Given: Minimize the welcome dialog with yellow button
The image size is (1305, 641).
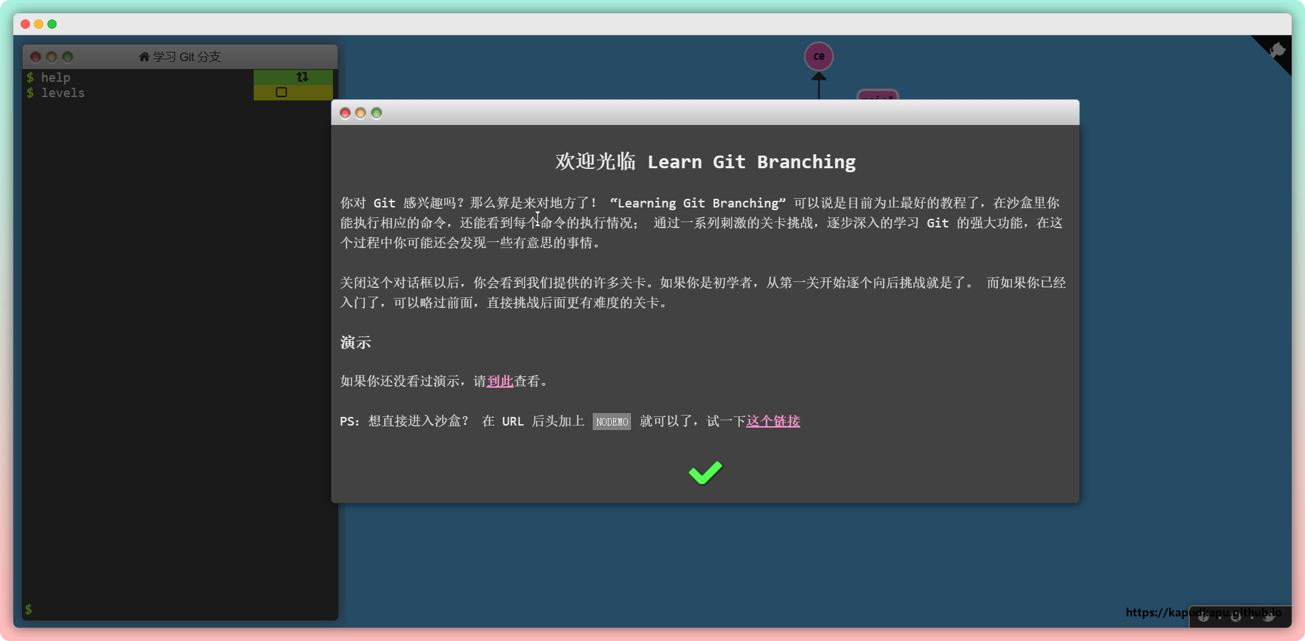Looking at the screenshot, I should click(x=361, y=113).
